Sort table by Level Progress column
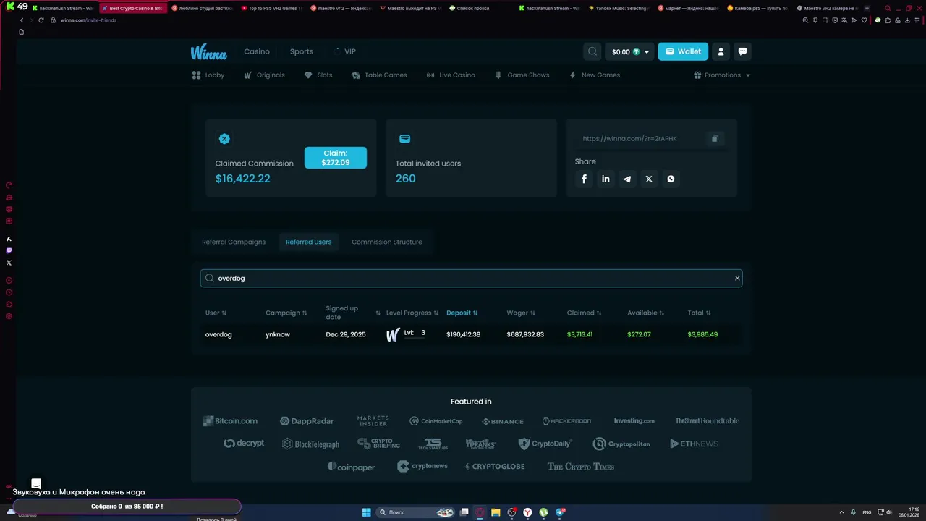926x521 pixels. (412, 313)
